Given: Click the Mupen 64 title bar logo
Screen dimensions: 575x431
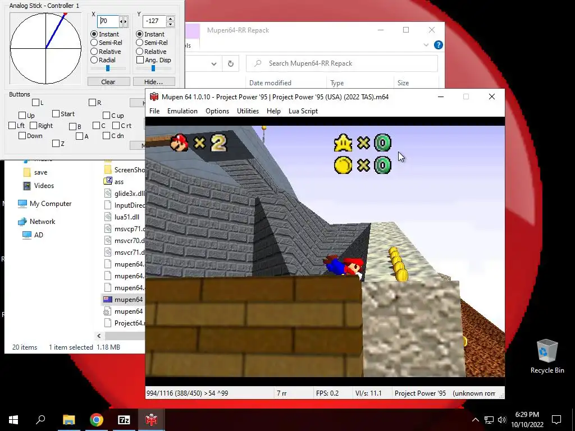Looking at the screenshot, I should pyautogui.click(x=154, y=97).
